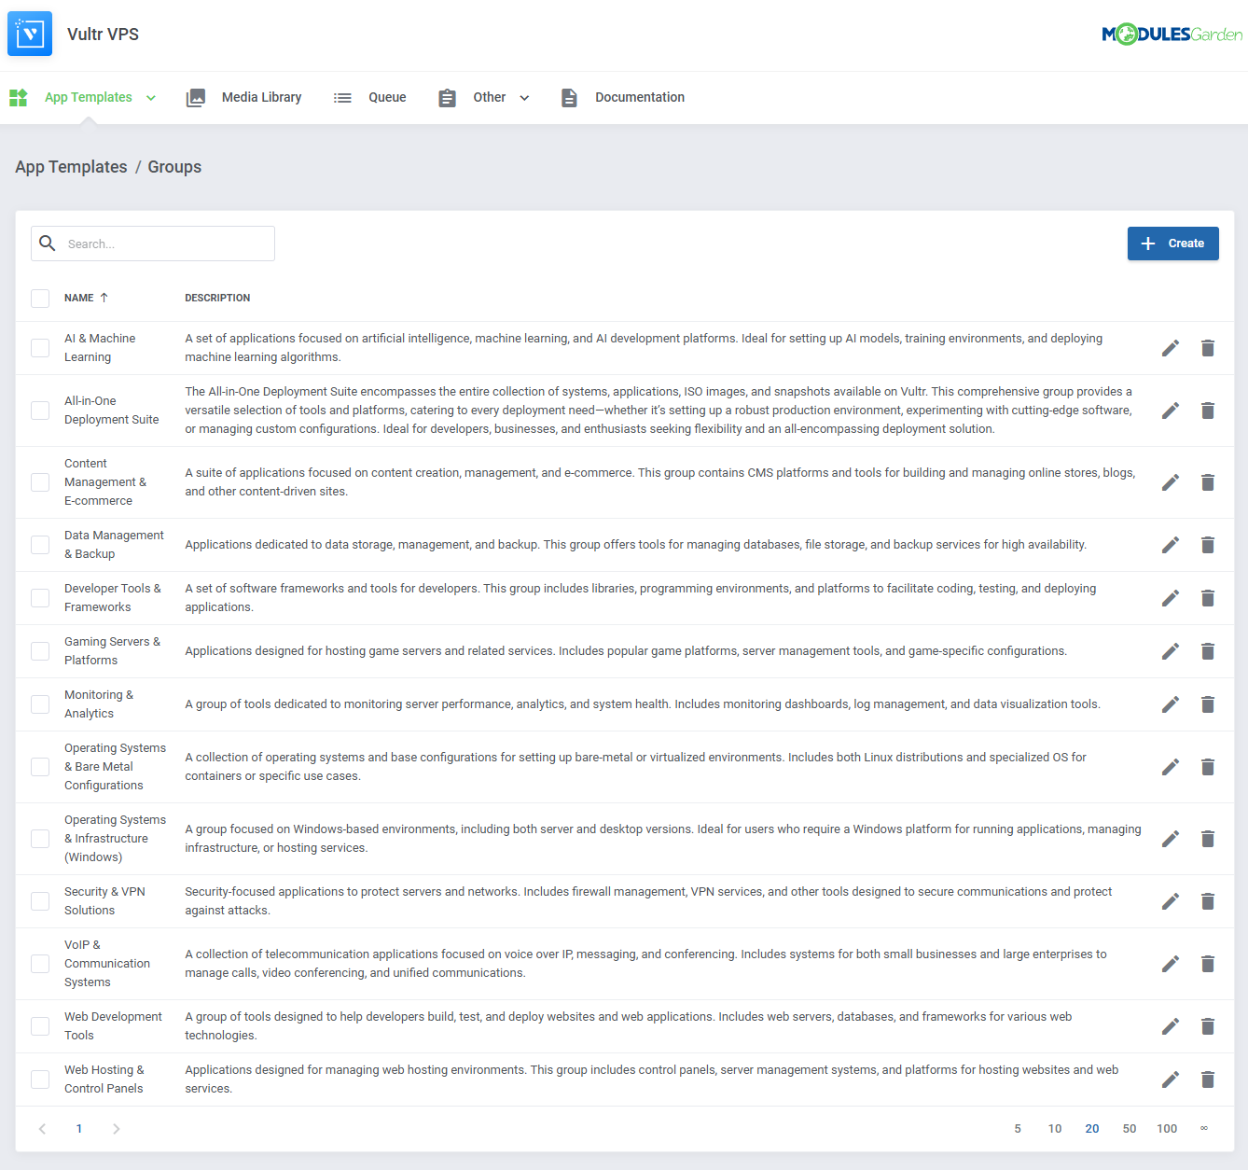
Task: Select the Data Management & Backup row checkbox
Action: [x=40, y=544]
